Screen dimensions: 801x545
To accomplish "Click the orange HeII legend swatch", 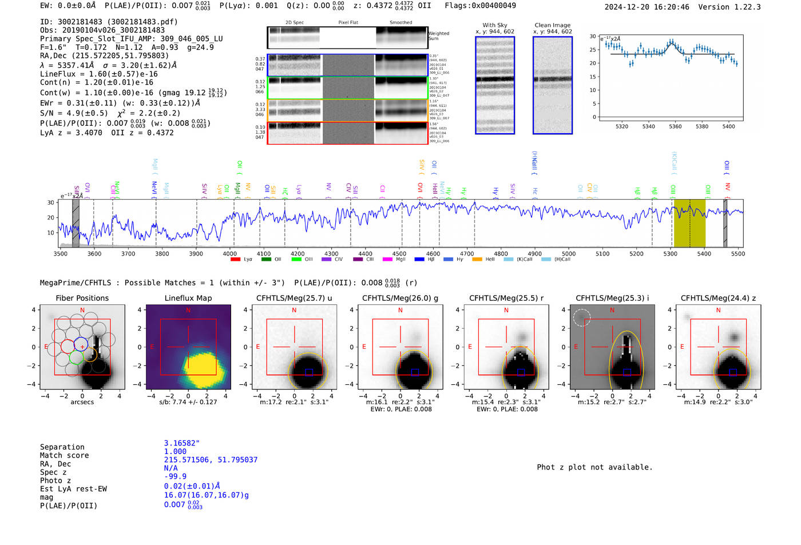I will click(477, 260).
